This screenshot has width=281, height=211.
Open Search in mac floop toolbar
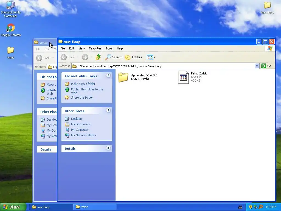(113, 57)
